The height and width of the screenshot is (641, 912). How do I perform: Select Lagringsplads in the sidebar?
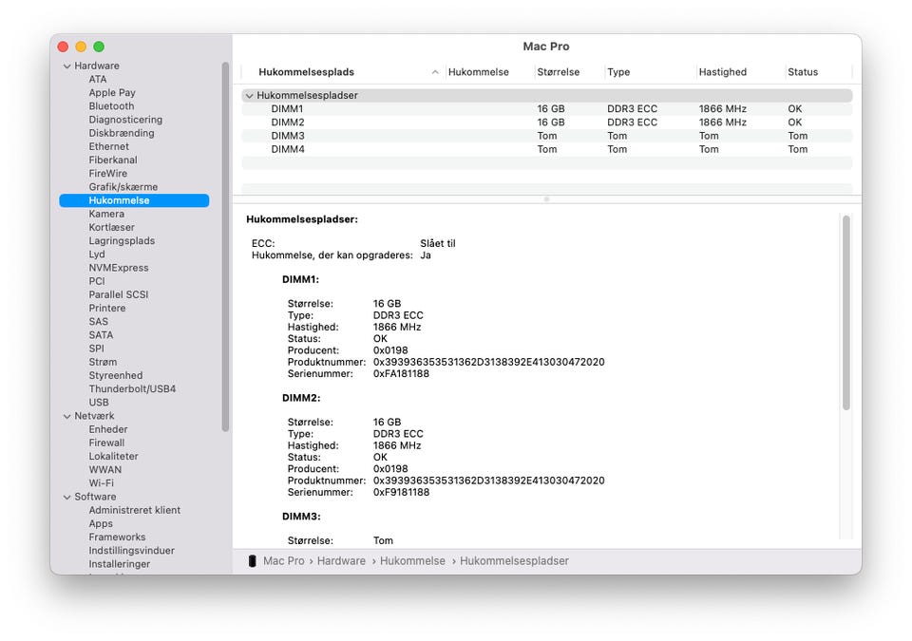122,241
